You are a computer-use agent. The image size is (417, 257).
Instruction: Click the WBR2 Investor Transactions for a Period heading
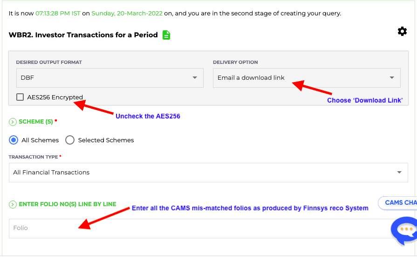pos(83,35)
